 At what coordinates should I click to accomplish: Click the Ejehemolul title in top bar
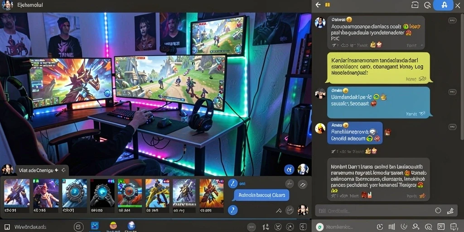30,5
